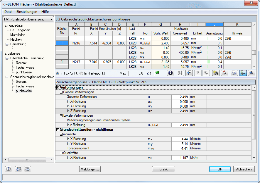Open the Hilfe menu
The width and height of the screenshot is (260, 183).
(x=45, y=12)
